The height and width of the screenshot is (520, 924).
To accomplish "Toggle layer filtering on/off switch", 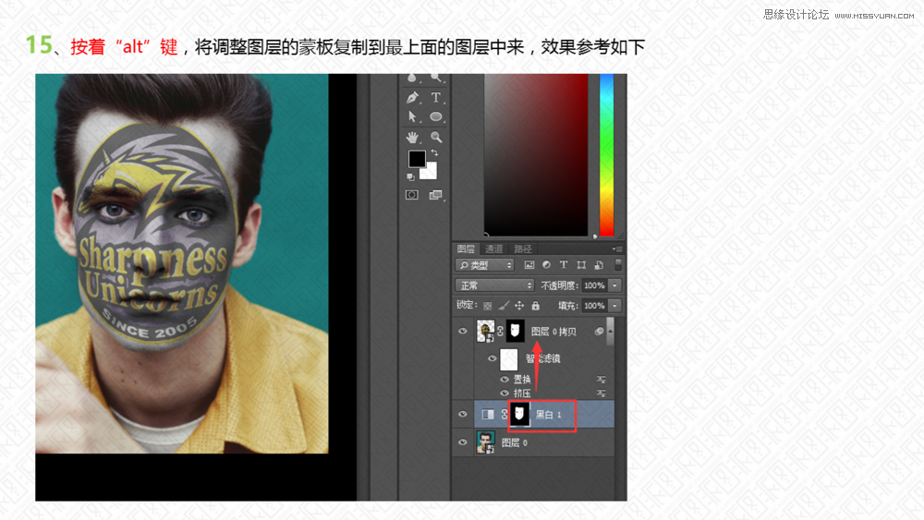I will tap(617, 265).
